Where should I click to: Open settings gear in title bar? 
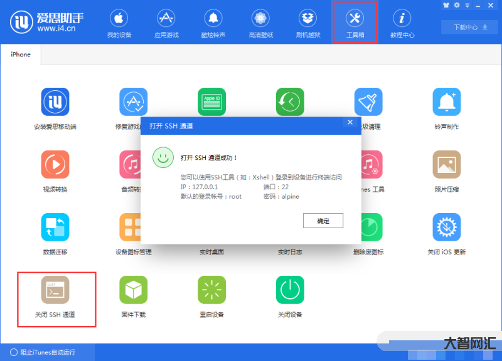457,5
